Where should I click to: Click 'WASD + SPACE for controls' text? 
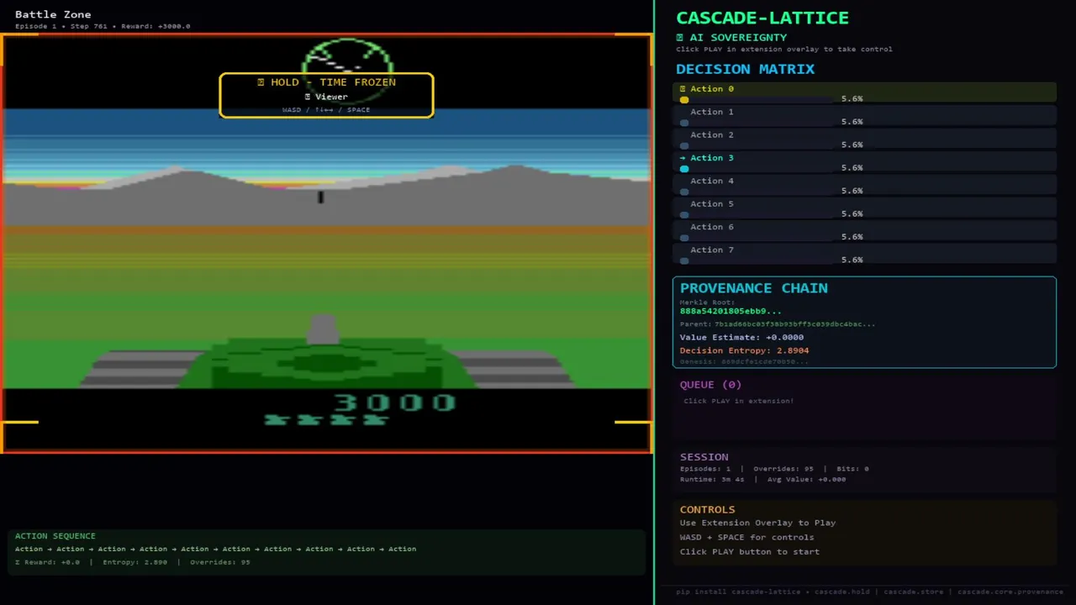[x=747, y=537]
